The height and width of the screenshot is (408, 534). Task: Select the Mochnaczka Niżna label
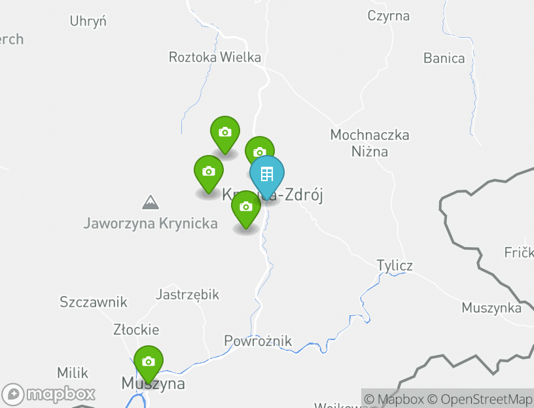[370, 143]
